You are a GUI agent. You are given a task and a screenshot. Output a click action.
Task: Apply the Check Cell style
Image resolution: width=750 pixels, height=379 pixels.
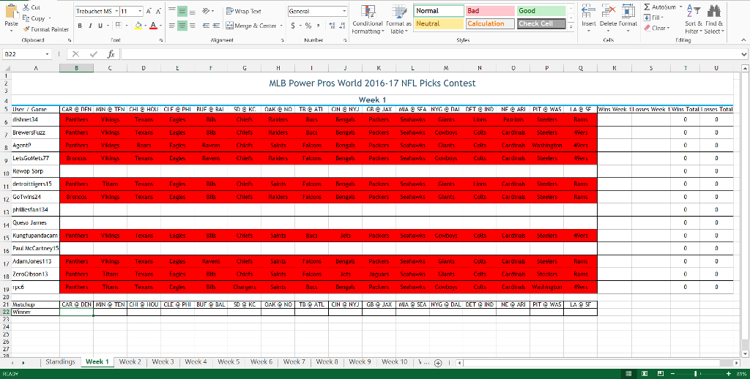tap(541, 23)
